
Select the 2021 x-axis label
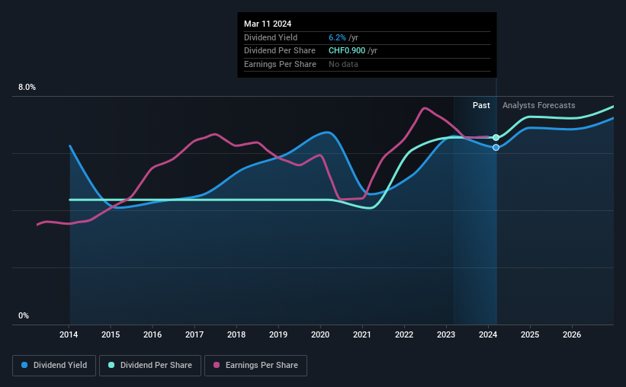(x=362, y=334)
